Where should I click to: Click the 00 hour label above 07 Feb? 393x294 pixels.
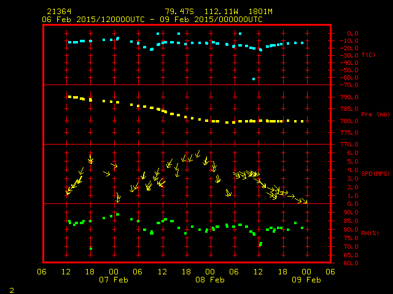114,272
